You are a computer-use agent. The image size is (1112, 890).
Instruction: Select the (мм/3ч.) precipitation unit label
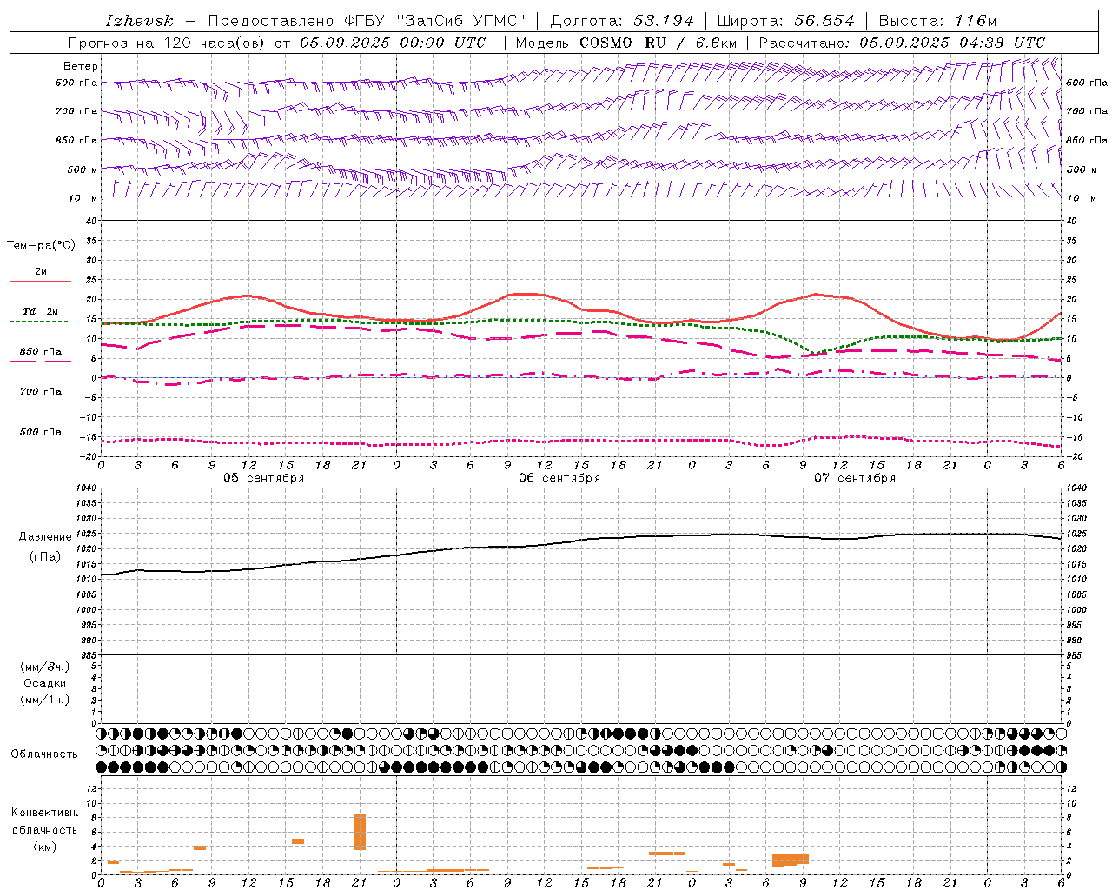(x=45, y=667)
